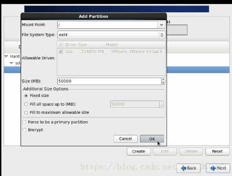Screen dimensions: 232x176
Task: Toggle the sda drive checkbox
Action: pos(61,52)
